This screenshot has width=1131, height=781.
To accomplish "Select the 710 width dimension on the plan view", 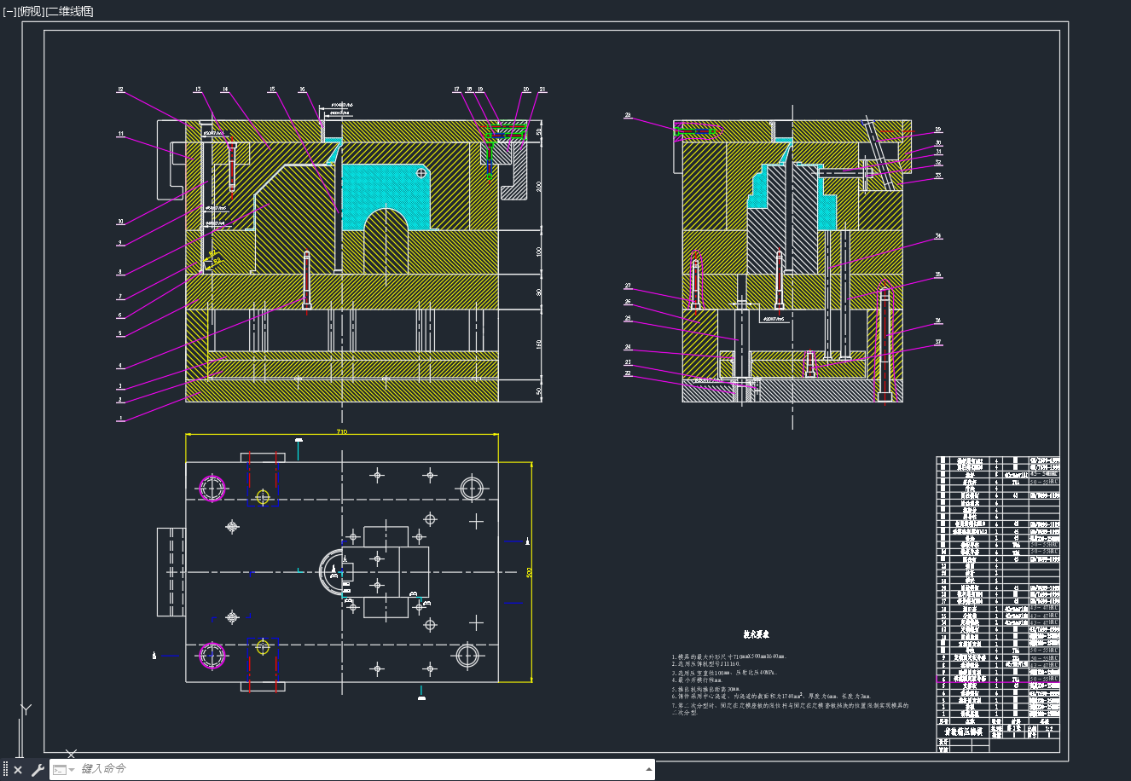I will coord(342,431).
